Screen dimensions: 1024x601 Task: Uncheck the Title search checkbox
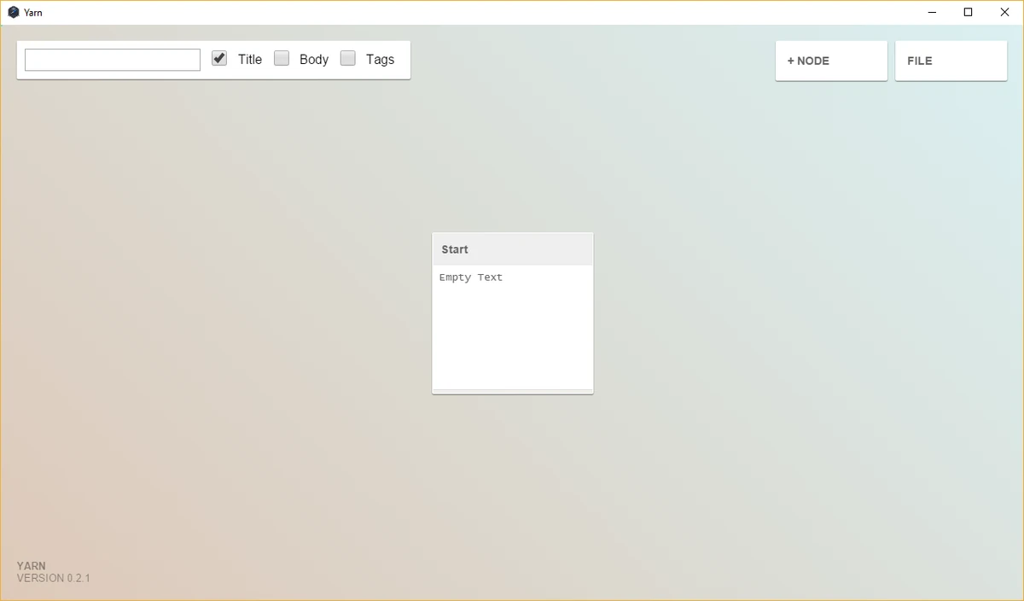[x=219, y=58]
